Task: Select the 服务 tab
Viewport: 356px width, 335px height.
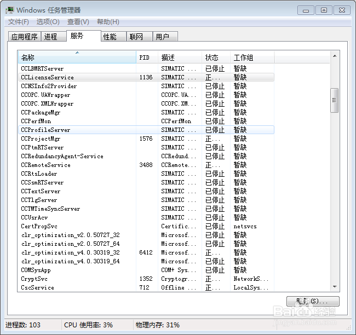Action: click(x=84, y=36)
